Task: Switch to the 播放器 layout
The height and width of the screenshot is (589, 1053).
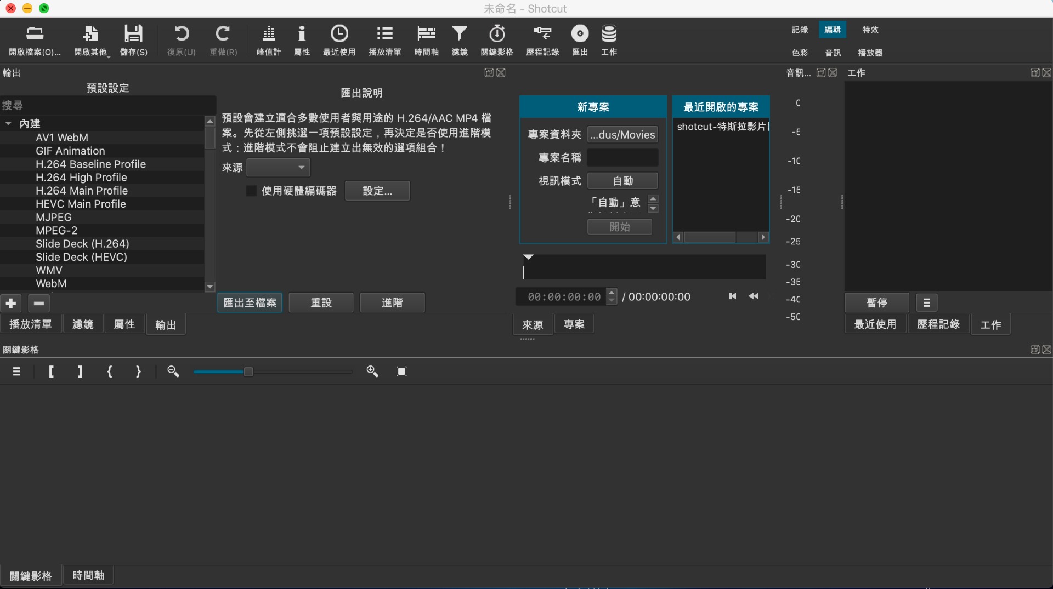Action: (870, 53)
